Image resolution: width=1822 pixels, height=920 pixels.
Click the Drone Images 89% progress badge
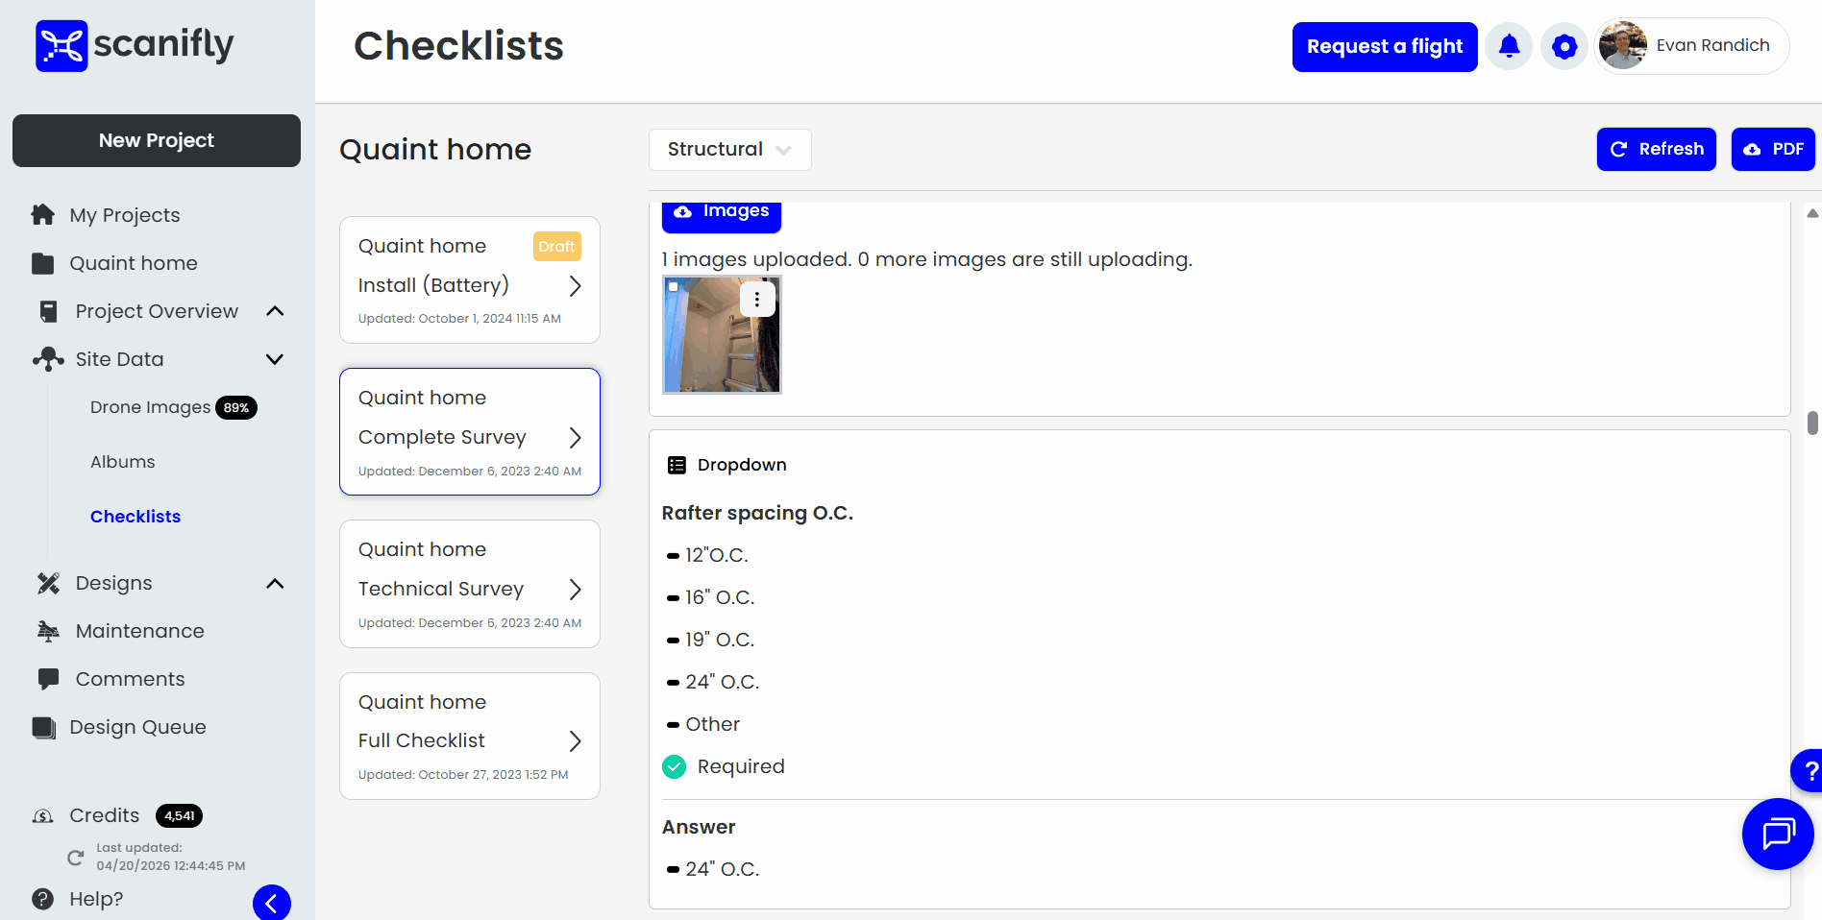point(236,407)
